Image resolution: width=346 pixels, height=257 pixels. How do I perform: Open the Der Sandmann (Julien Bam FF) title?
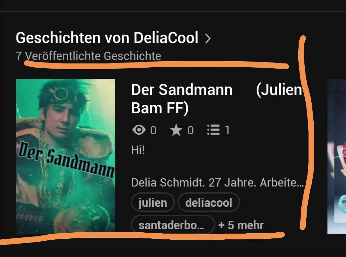coord(217,99)
